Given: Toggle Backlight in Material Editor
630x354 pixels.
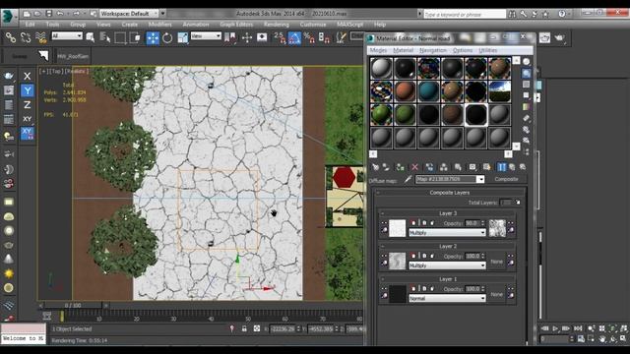Looking at the screenshot, I should pos(526,73).
